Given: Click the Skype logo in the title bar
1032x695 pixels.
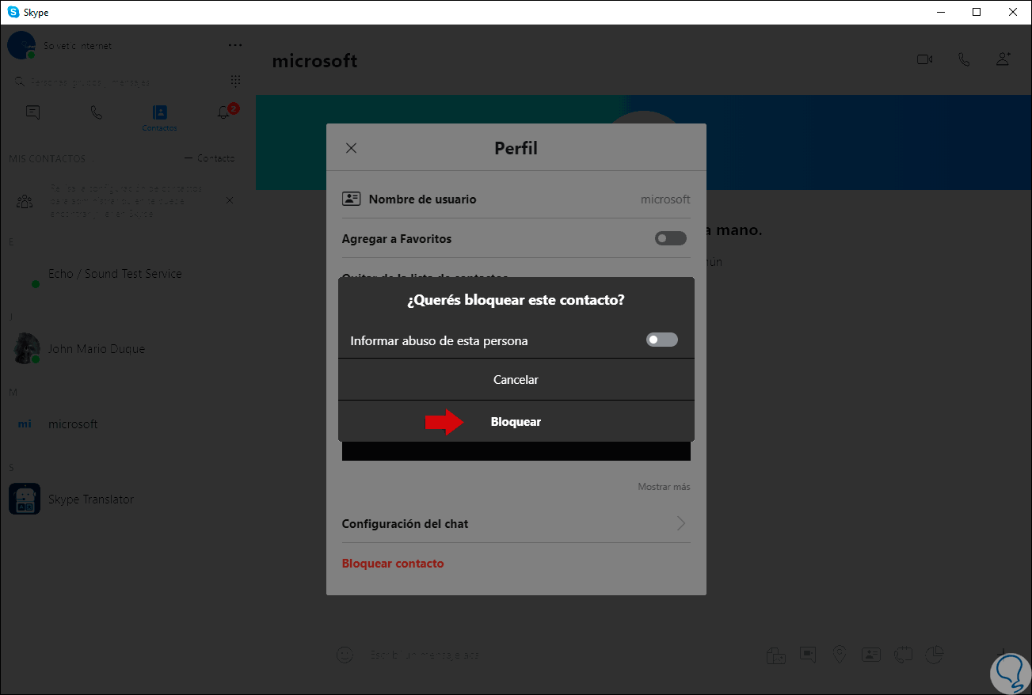Looking at the screenshot, I should click(x=13, y=12).
